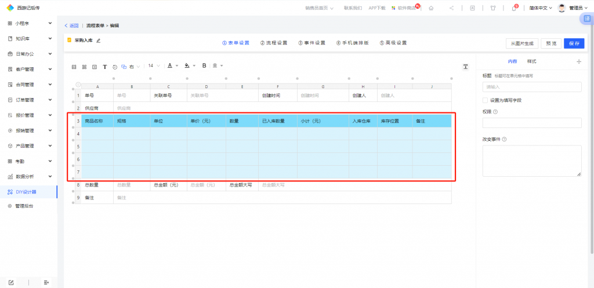Click the home icon in top bar
Screen dimensions: 594x288
click(x=431, y=8)
